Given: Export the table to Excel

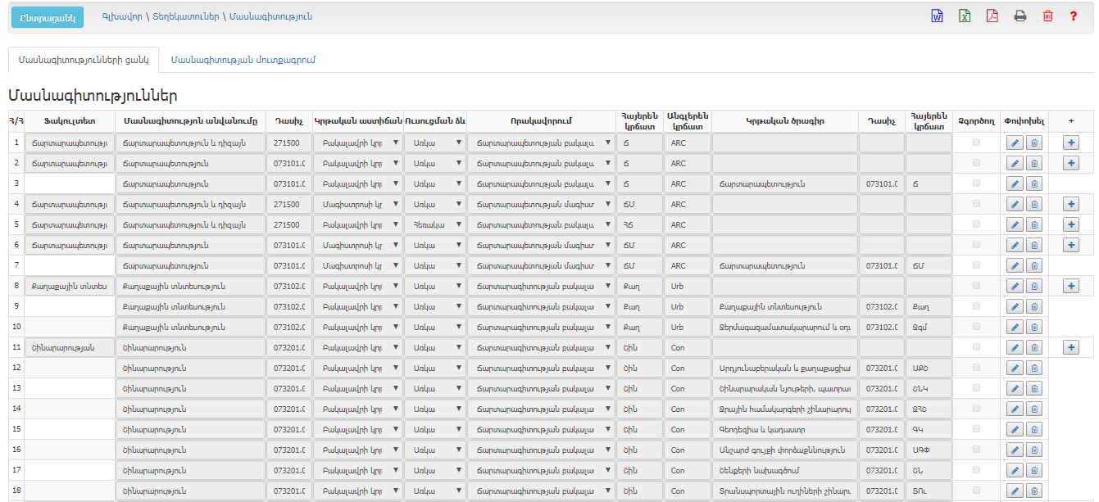Looking at the screenshot, I should click(x=965, y=16).
